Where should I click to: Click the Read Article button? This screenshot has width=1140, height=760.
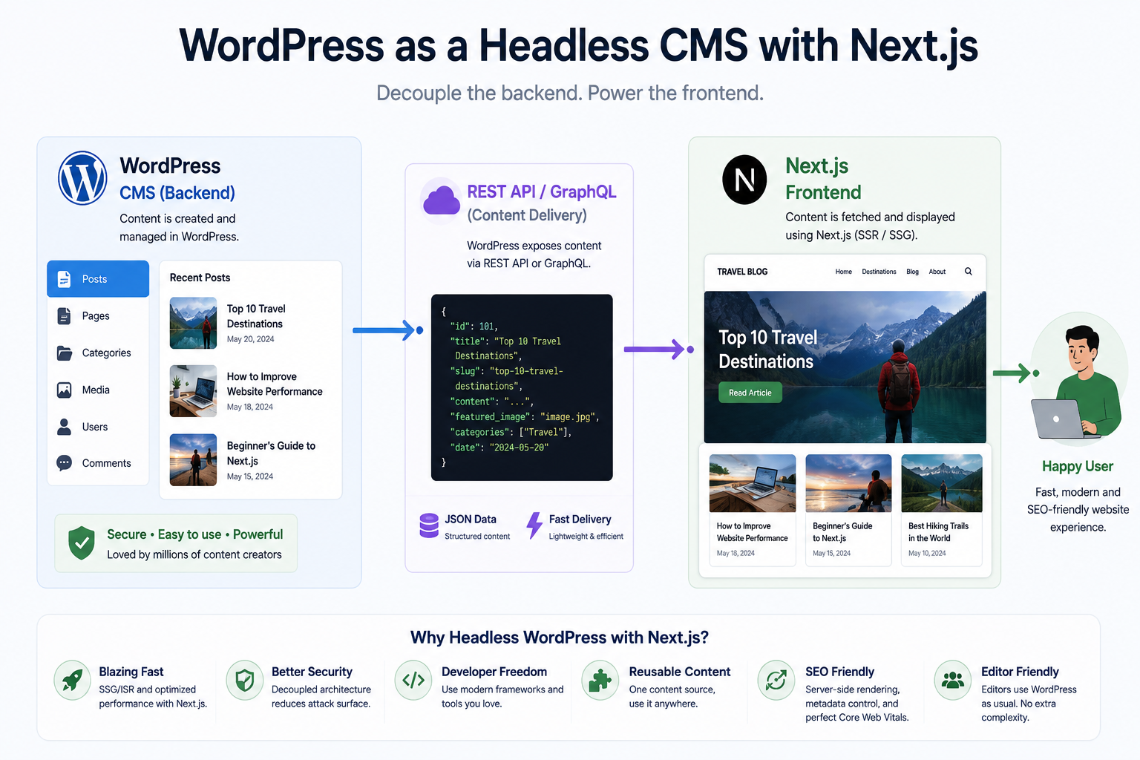pyautogui.click(x=750, y=393)
